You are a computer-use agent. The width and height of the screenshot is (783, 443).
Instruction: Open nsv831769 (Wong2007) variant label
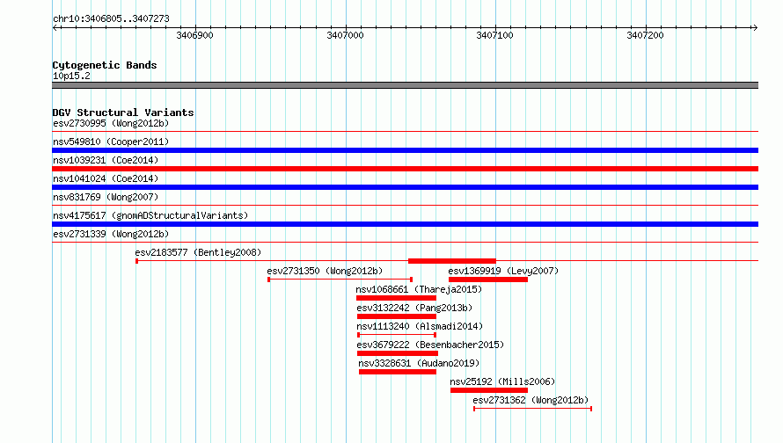click(x=106, y=197)
